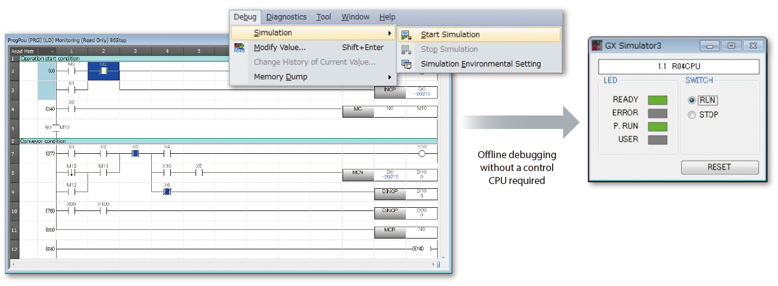The image size is (778, 286).
Task: Click the green READY LED indicator
Action: 658,100
